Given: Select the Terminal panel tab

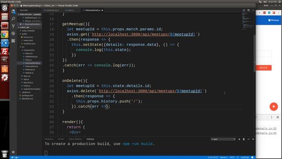Looking at the screenshot, I should pyautogui.click(x=90, y=139).
